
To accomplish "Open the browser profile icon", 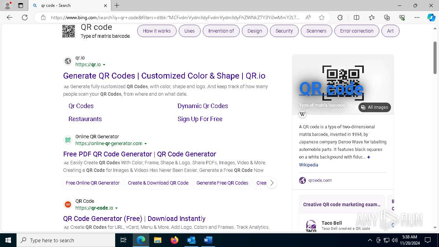I will (x=8, y=5).
